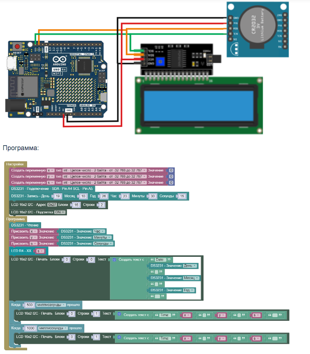Click the day field showing 19

(x=58, y=196)
